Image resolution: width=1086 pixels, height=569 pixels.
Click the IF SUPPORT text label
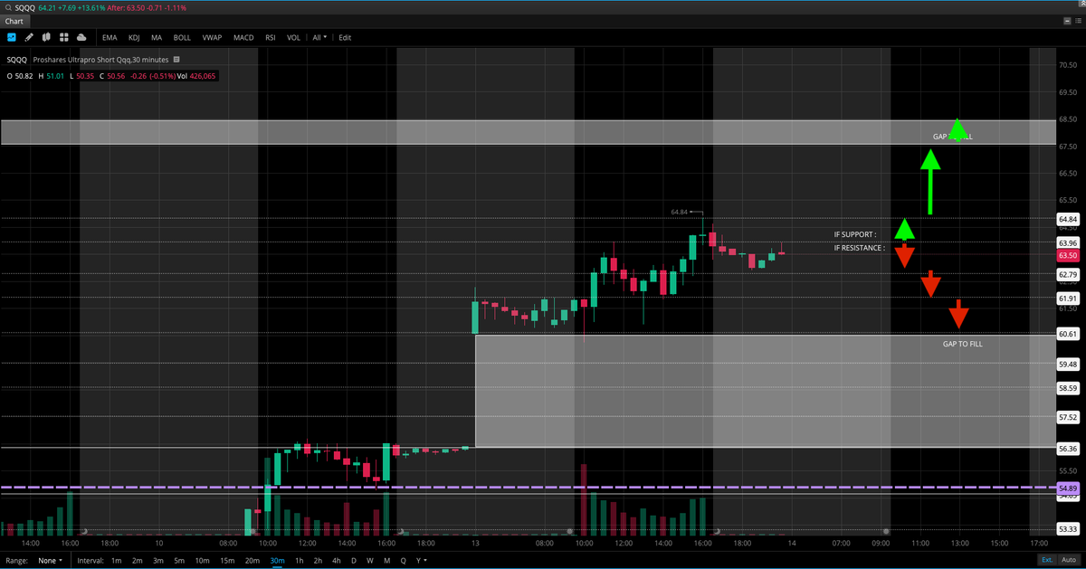855,234
